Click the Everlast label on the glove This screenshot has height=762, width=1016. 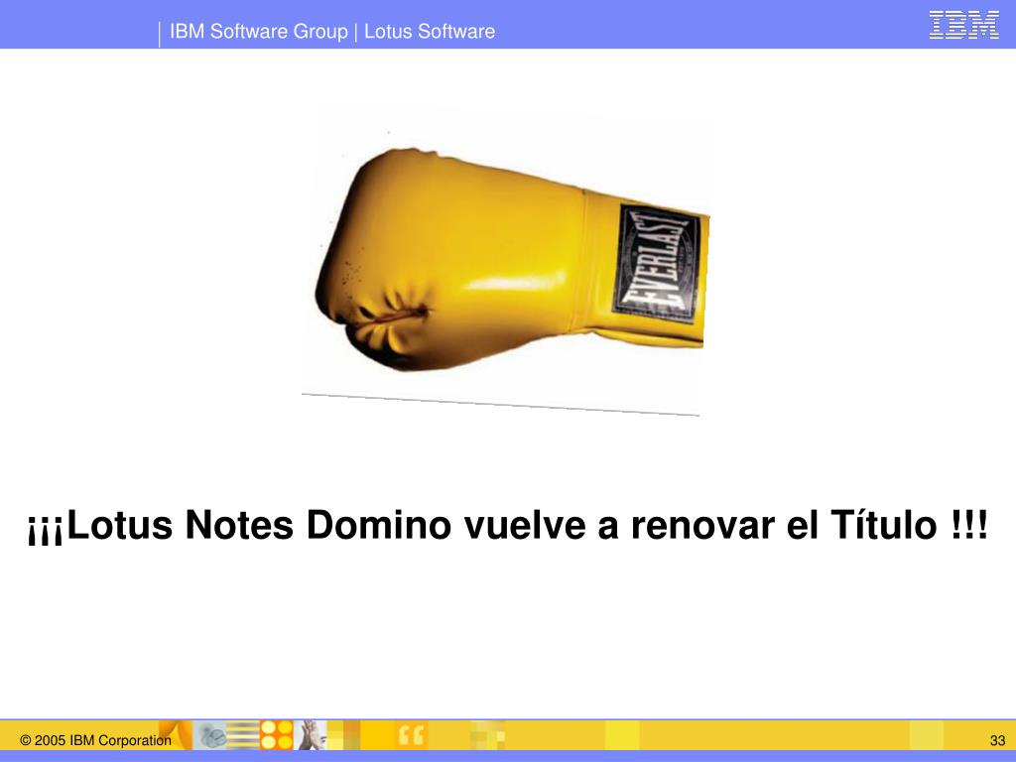(x=657, y=263)
